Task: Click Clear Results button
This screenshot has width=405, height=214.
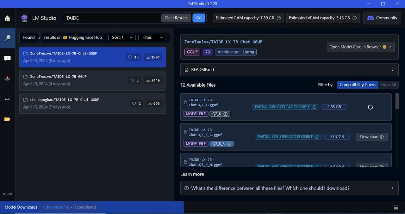Action: [176, 18]
